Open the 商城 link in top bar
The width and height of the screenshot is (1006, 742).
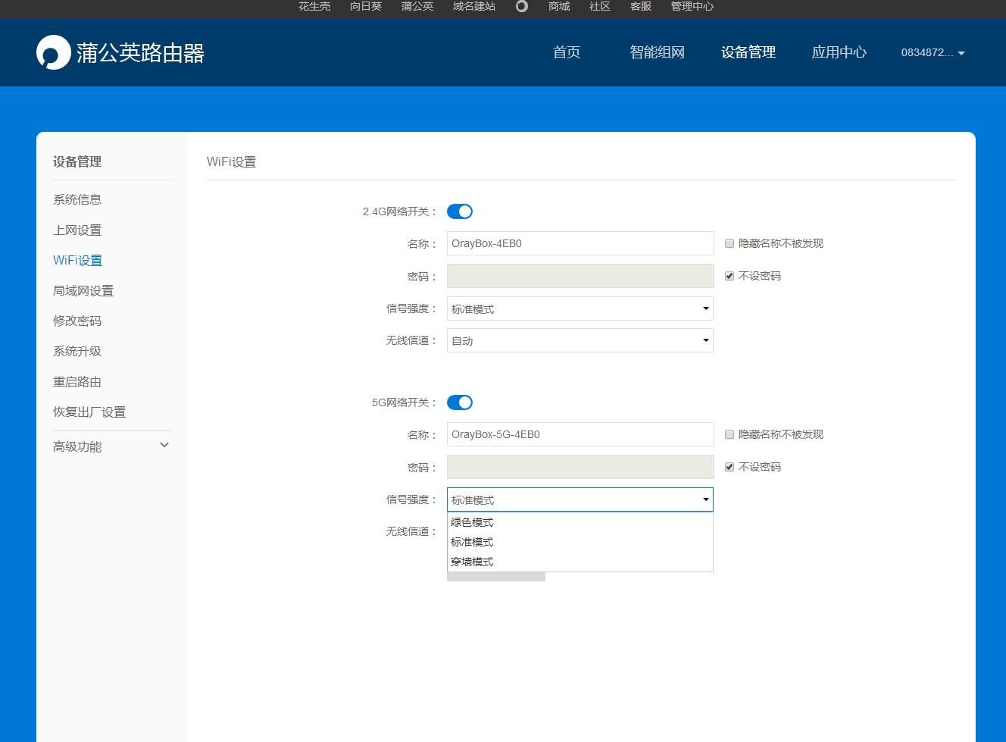point(559,6)
